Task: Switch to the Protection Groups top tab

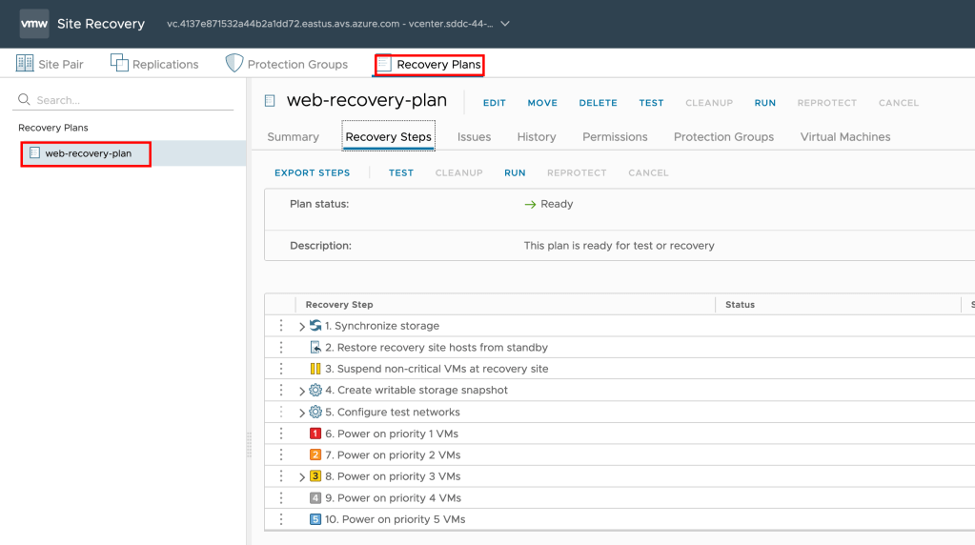Action: pyautogui.click(x=286, y=64)
